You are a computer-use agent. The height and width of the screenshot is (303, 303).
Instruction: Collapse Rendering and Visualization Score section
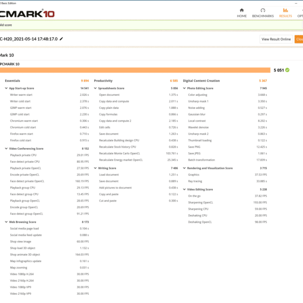point(184,168)
